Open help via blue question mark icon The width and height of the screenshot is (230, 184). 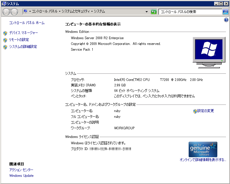[226, 20]
